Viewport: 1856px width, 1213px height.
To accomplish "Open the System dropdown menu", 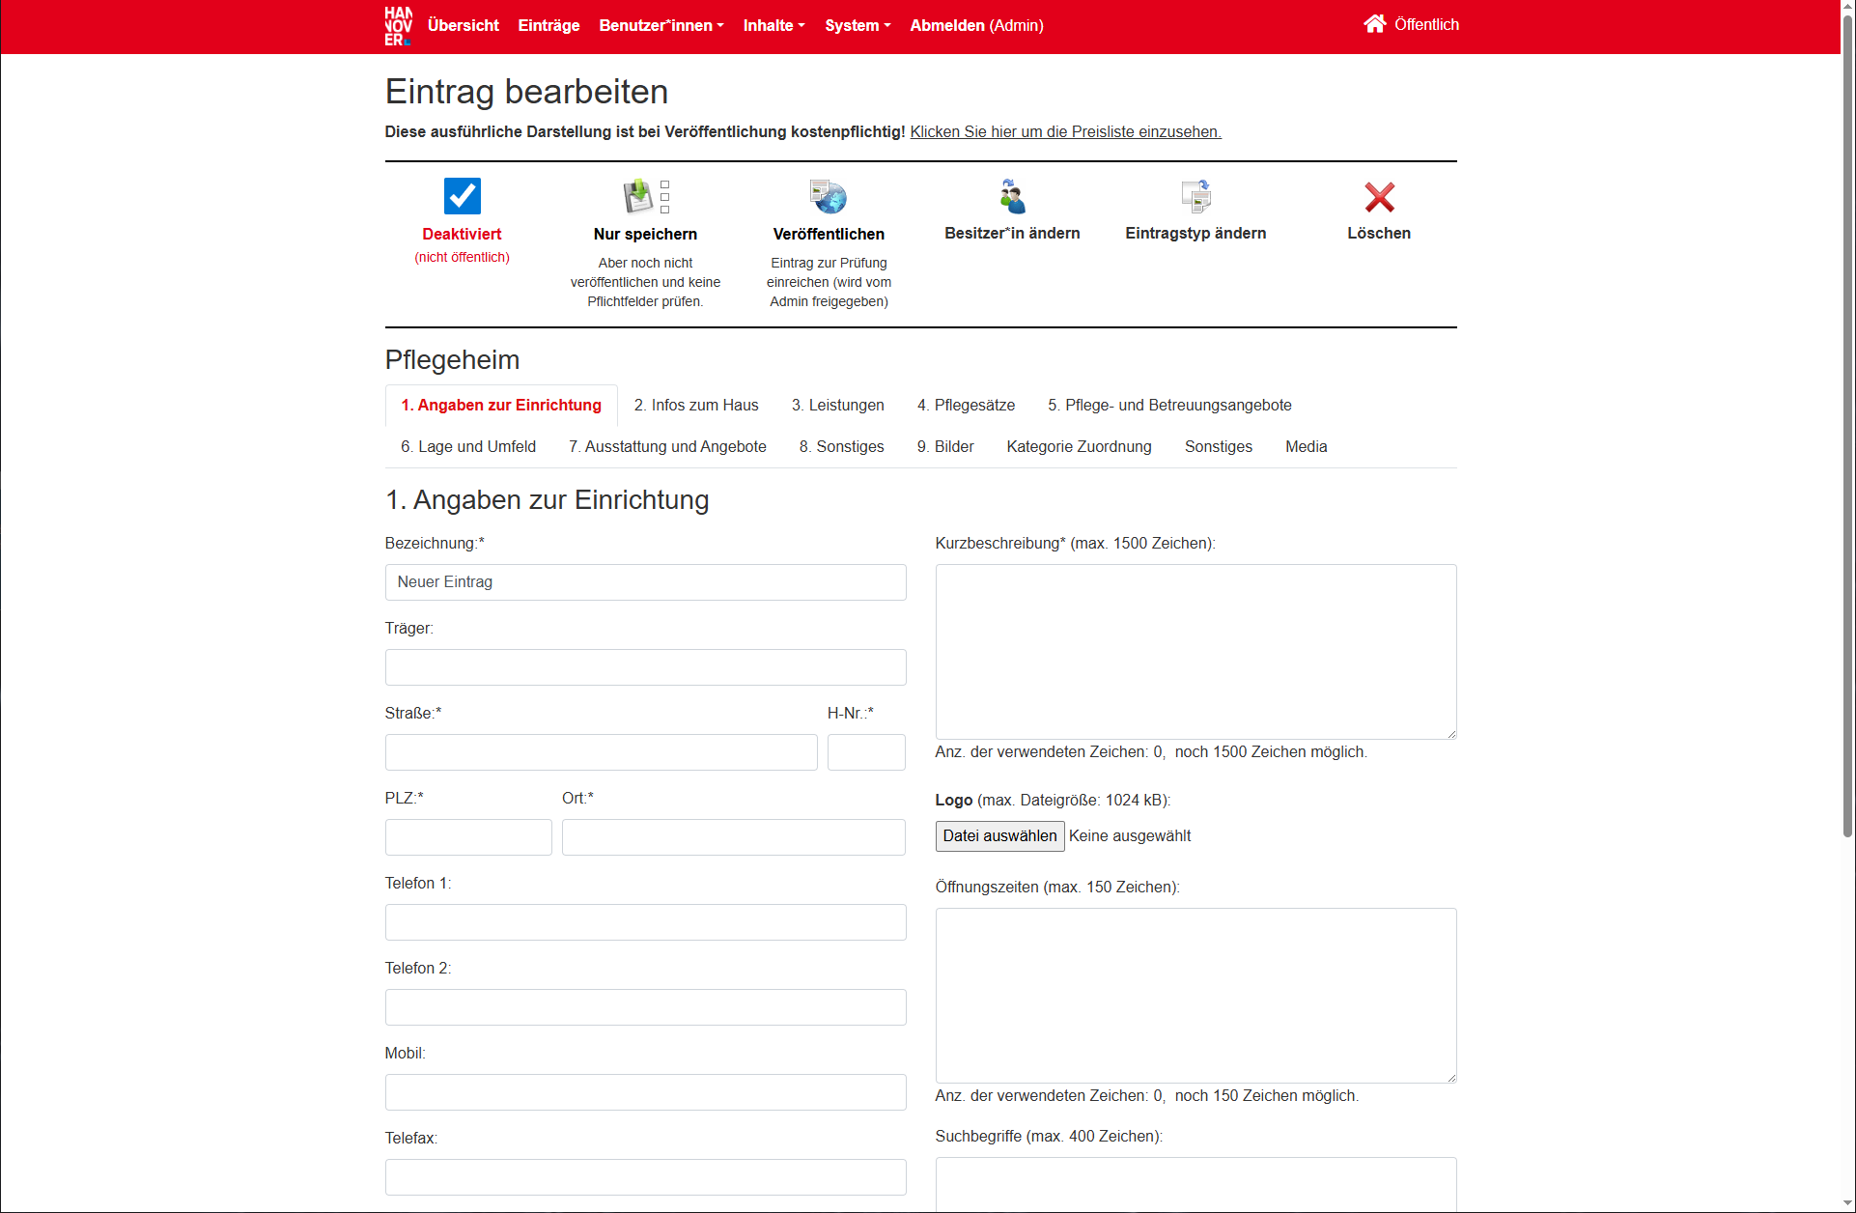I will tap(857, 26).
